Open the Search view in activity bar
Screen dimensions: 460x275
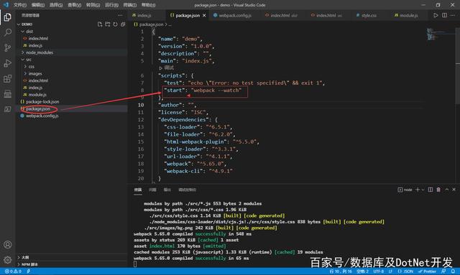[8, 32]
